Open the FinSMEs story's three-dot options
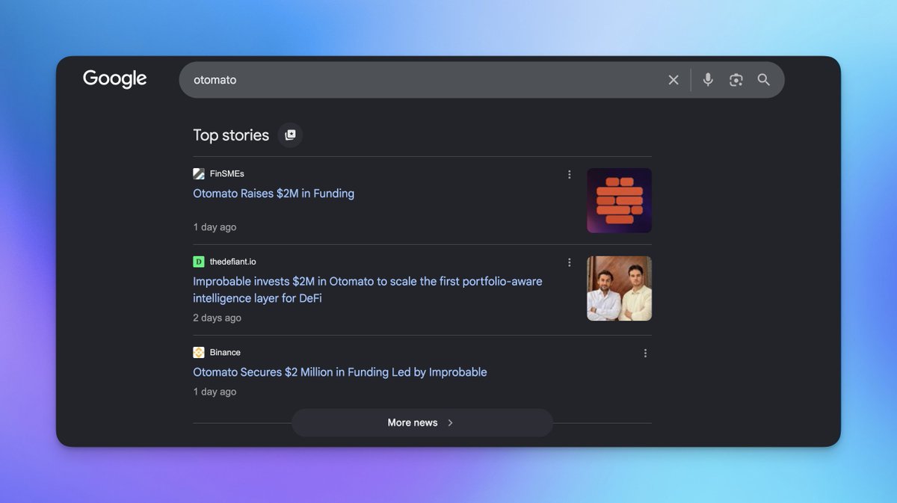The width and height of the screenshot is (897, 503). click(x=569, y=174)
